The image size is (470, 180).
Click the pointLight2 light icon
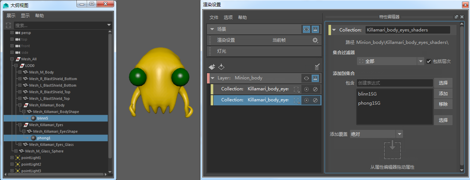click(18, 164)
